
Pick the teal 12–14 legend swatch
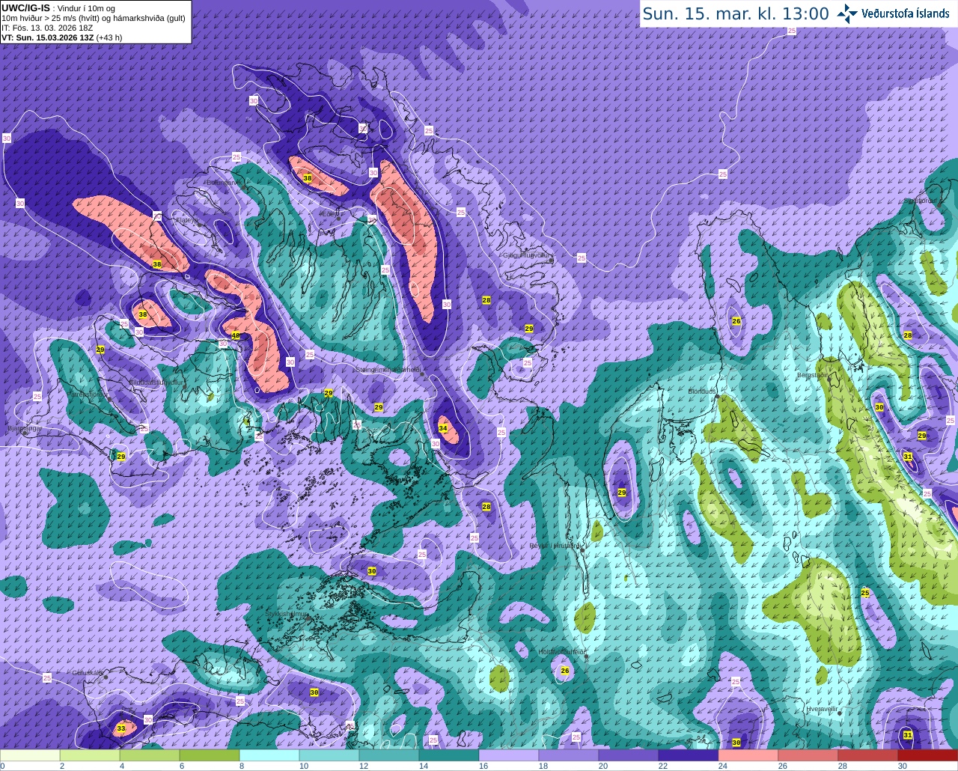point(389,755)
